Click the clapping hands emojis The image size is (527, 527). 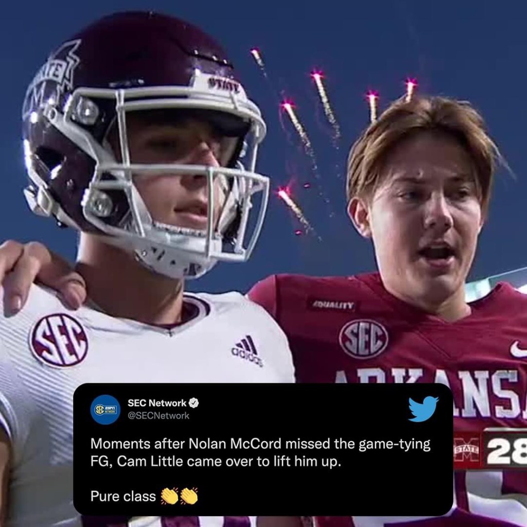179,496
